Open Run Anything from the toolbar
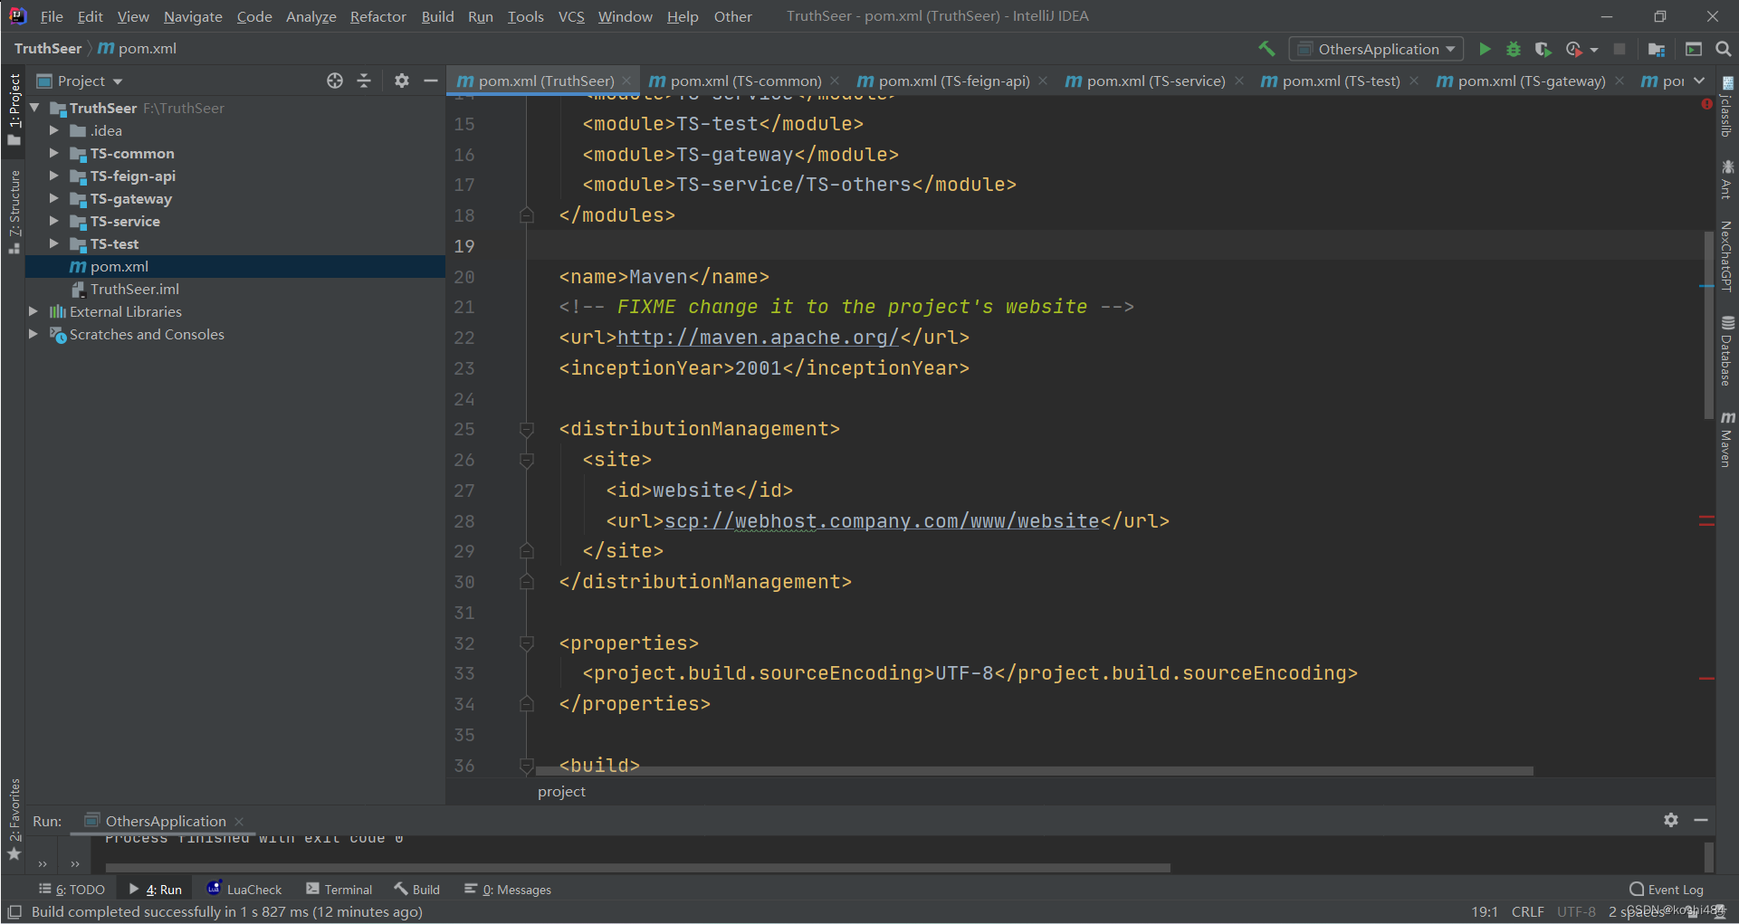 (x=1694, y=49)
